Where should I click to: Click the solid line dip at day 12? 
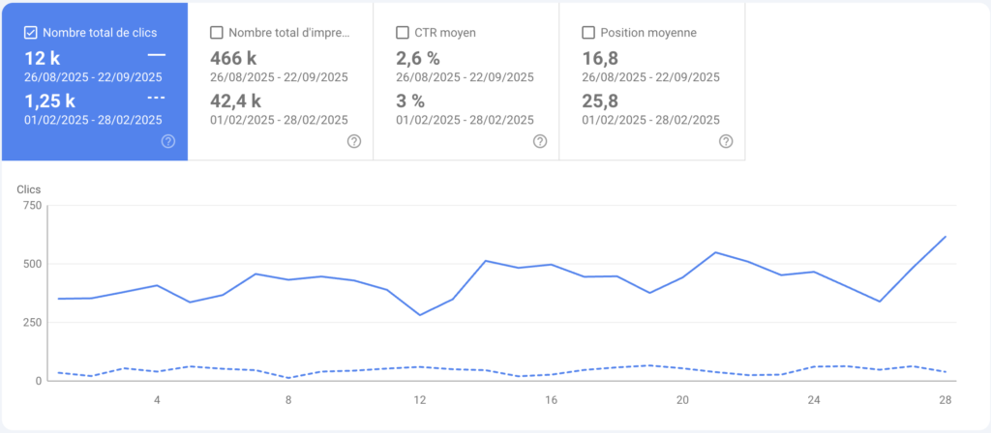419,315
